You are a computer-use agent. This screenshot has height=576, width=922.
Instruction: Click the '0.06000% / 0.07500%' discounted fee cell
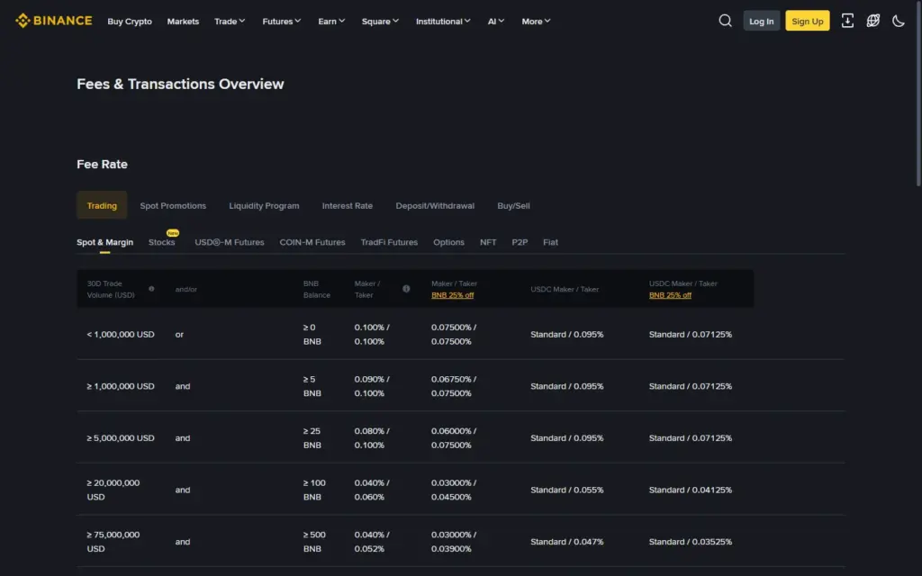[454, 438]
